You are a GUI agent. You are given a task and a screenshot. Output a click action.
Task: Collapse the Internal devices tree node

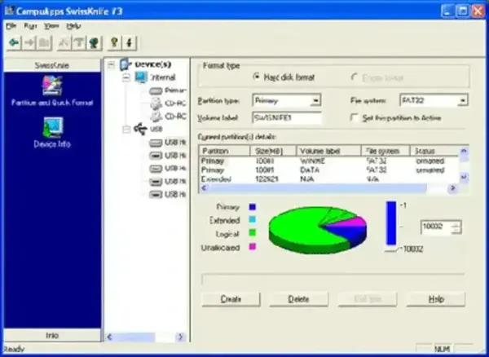pyautogui.click(x=125, y=77)
